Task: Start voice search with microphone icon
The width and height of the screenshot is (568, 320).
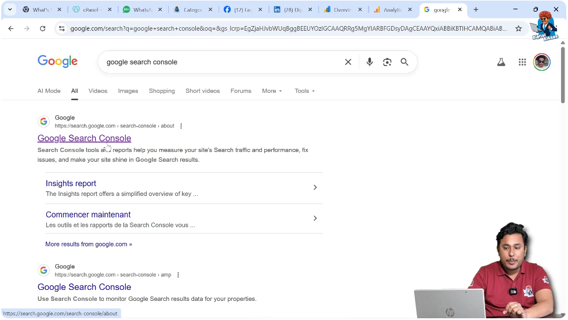Action: [x=370, y=62]
